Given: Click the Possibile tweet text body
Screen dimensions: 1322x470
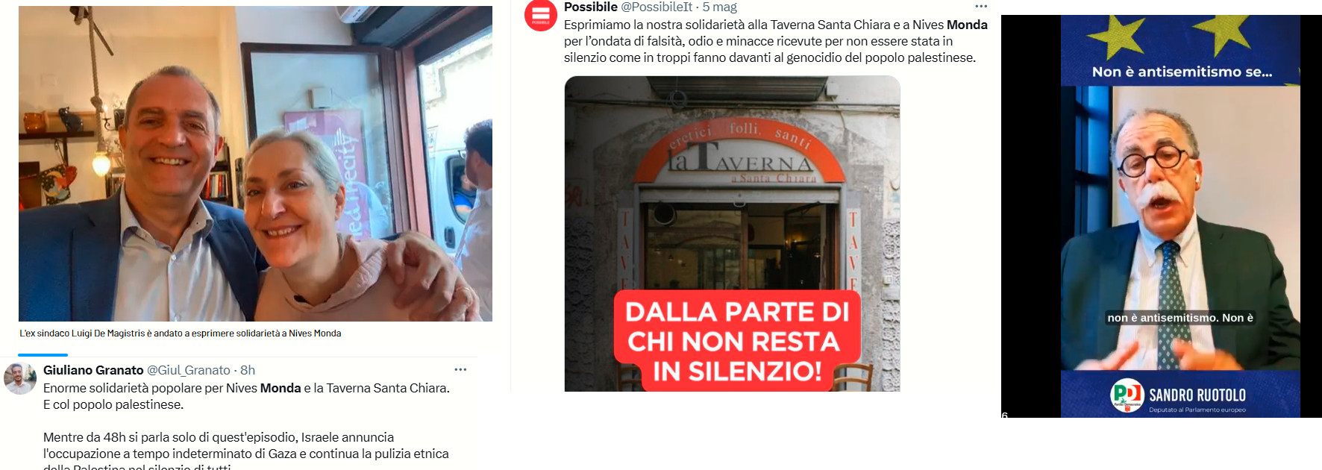Looking at the screenshot, I should (776, 41).
